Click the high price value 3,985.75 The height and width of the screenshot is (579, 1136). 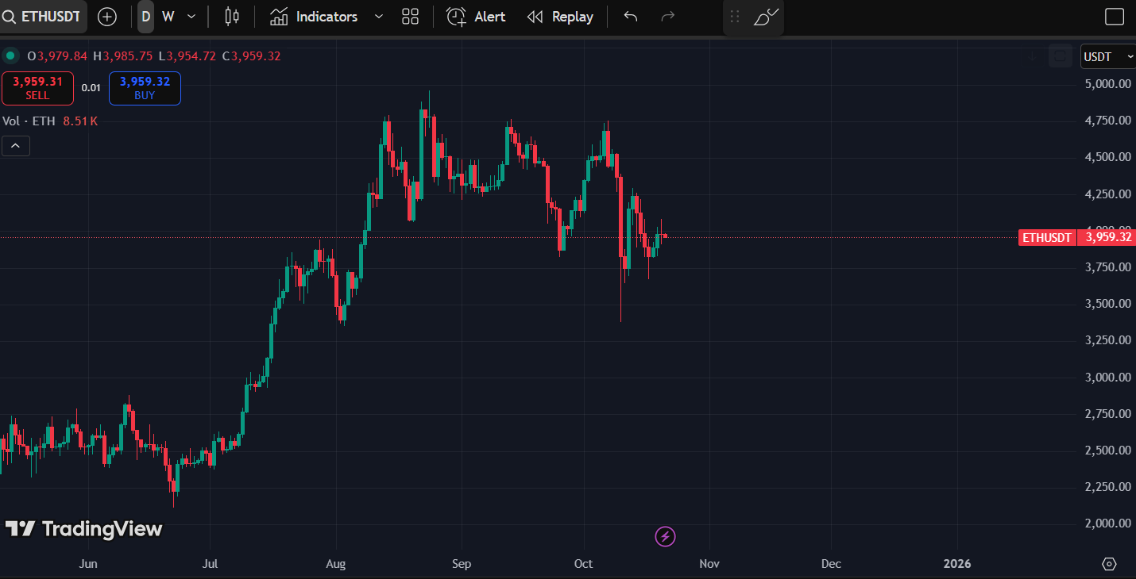[127, 56]
